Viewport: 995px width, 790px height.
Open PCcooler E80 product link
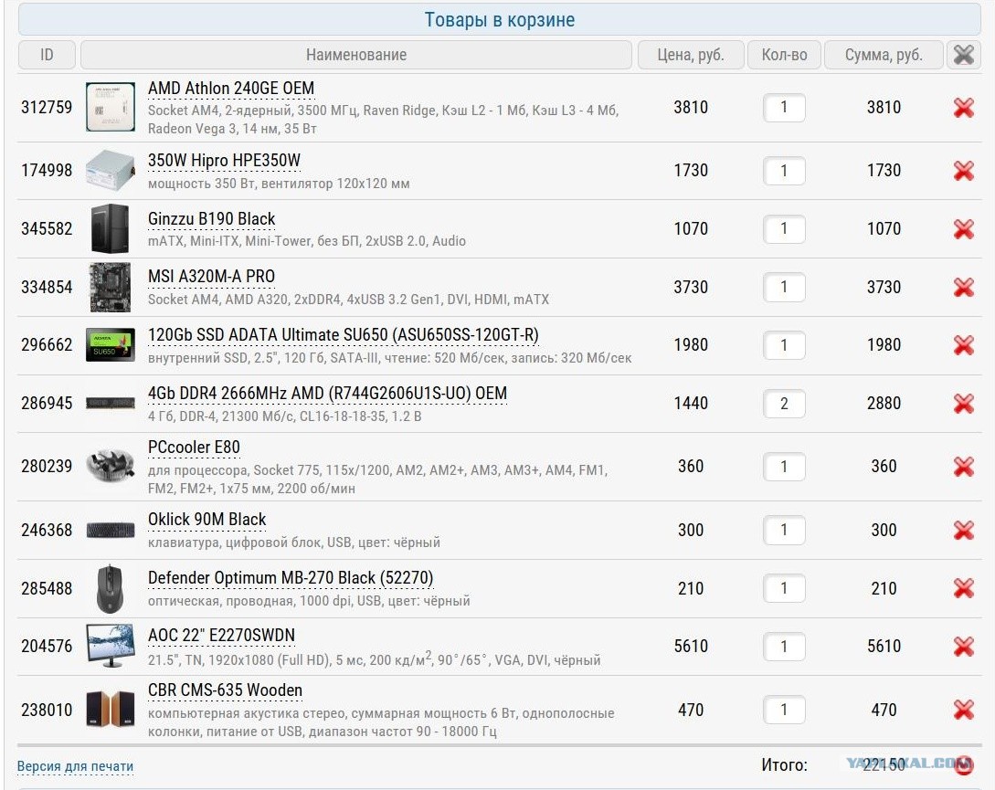(195, 448)
